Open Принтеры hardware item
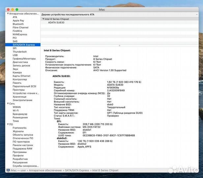This screenshot has height=178, width=203. point(19,90)
